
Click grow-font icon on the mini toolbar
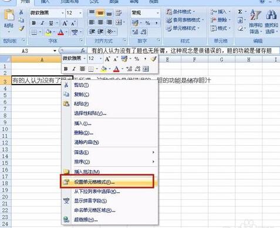(107, 59)
